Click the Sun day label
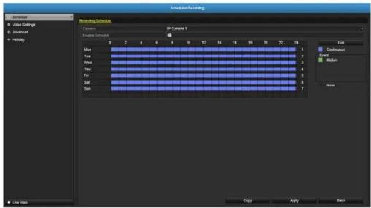The width and height of the screenshot is (371, 208). [87, 89]
